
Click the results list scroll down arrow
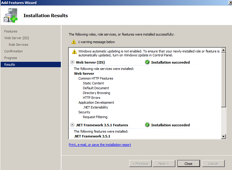tap(224, 137)
